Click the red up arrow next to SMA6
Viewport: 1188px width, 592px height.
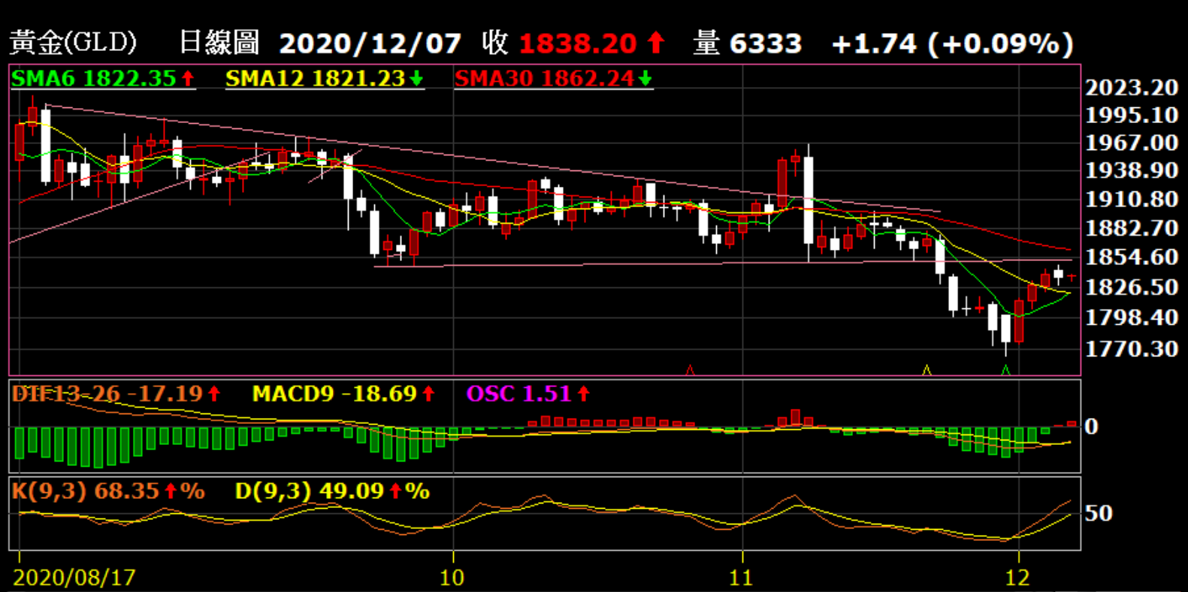tap(188, 78)
